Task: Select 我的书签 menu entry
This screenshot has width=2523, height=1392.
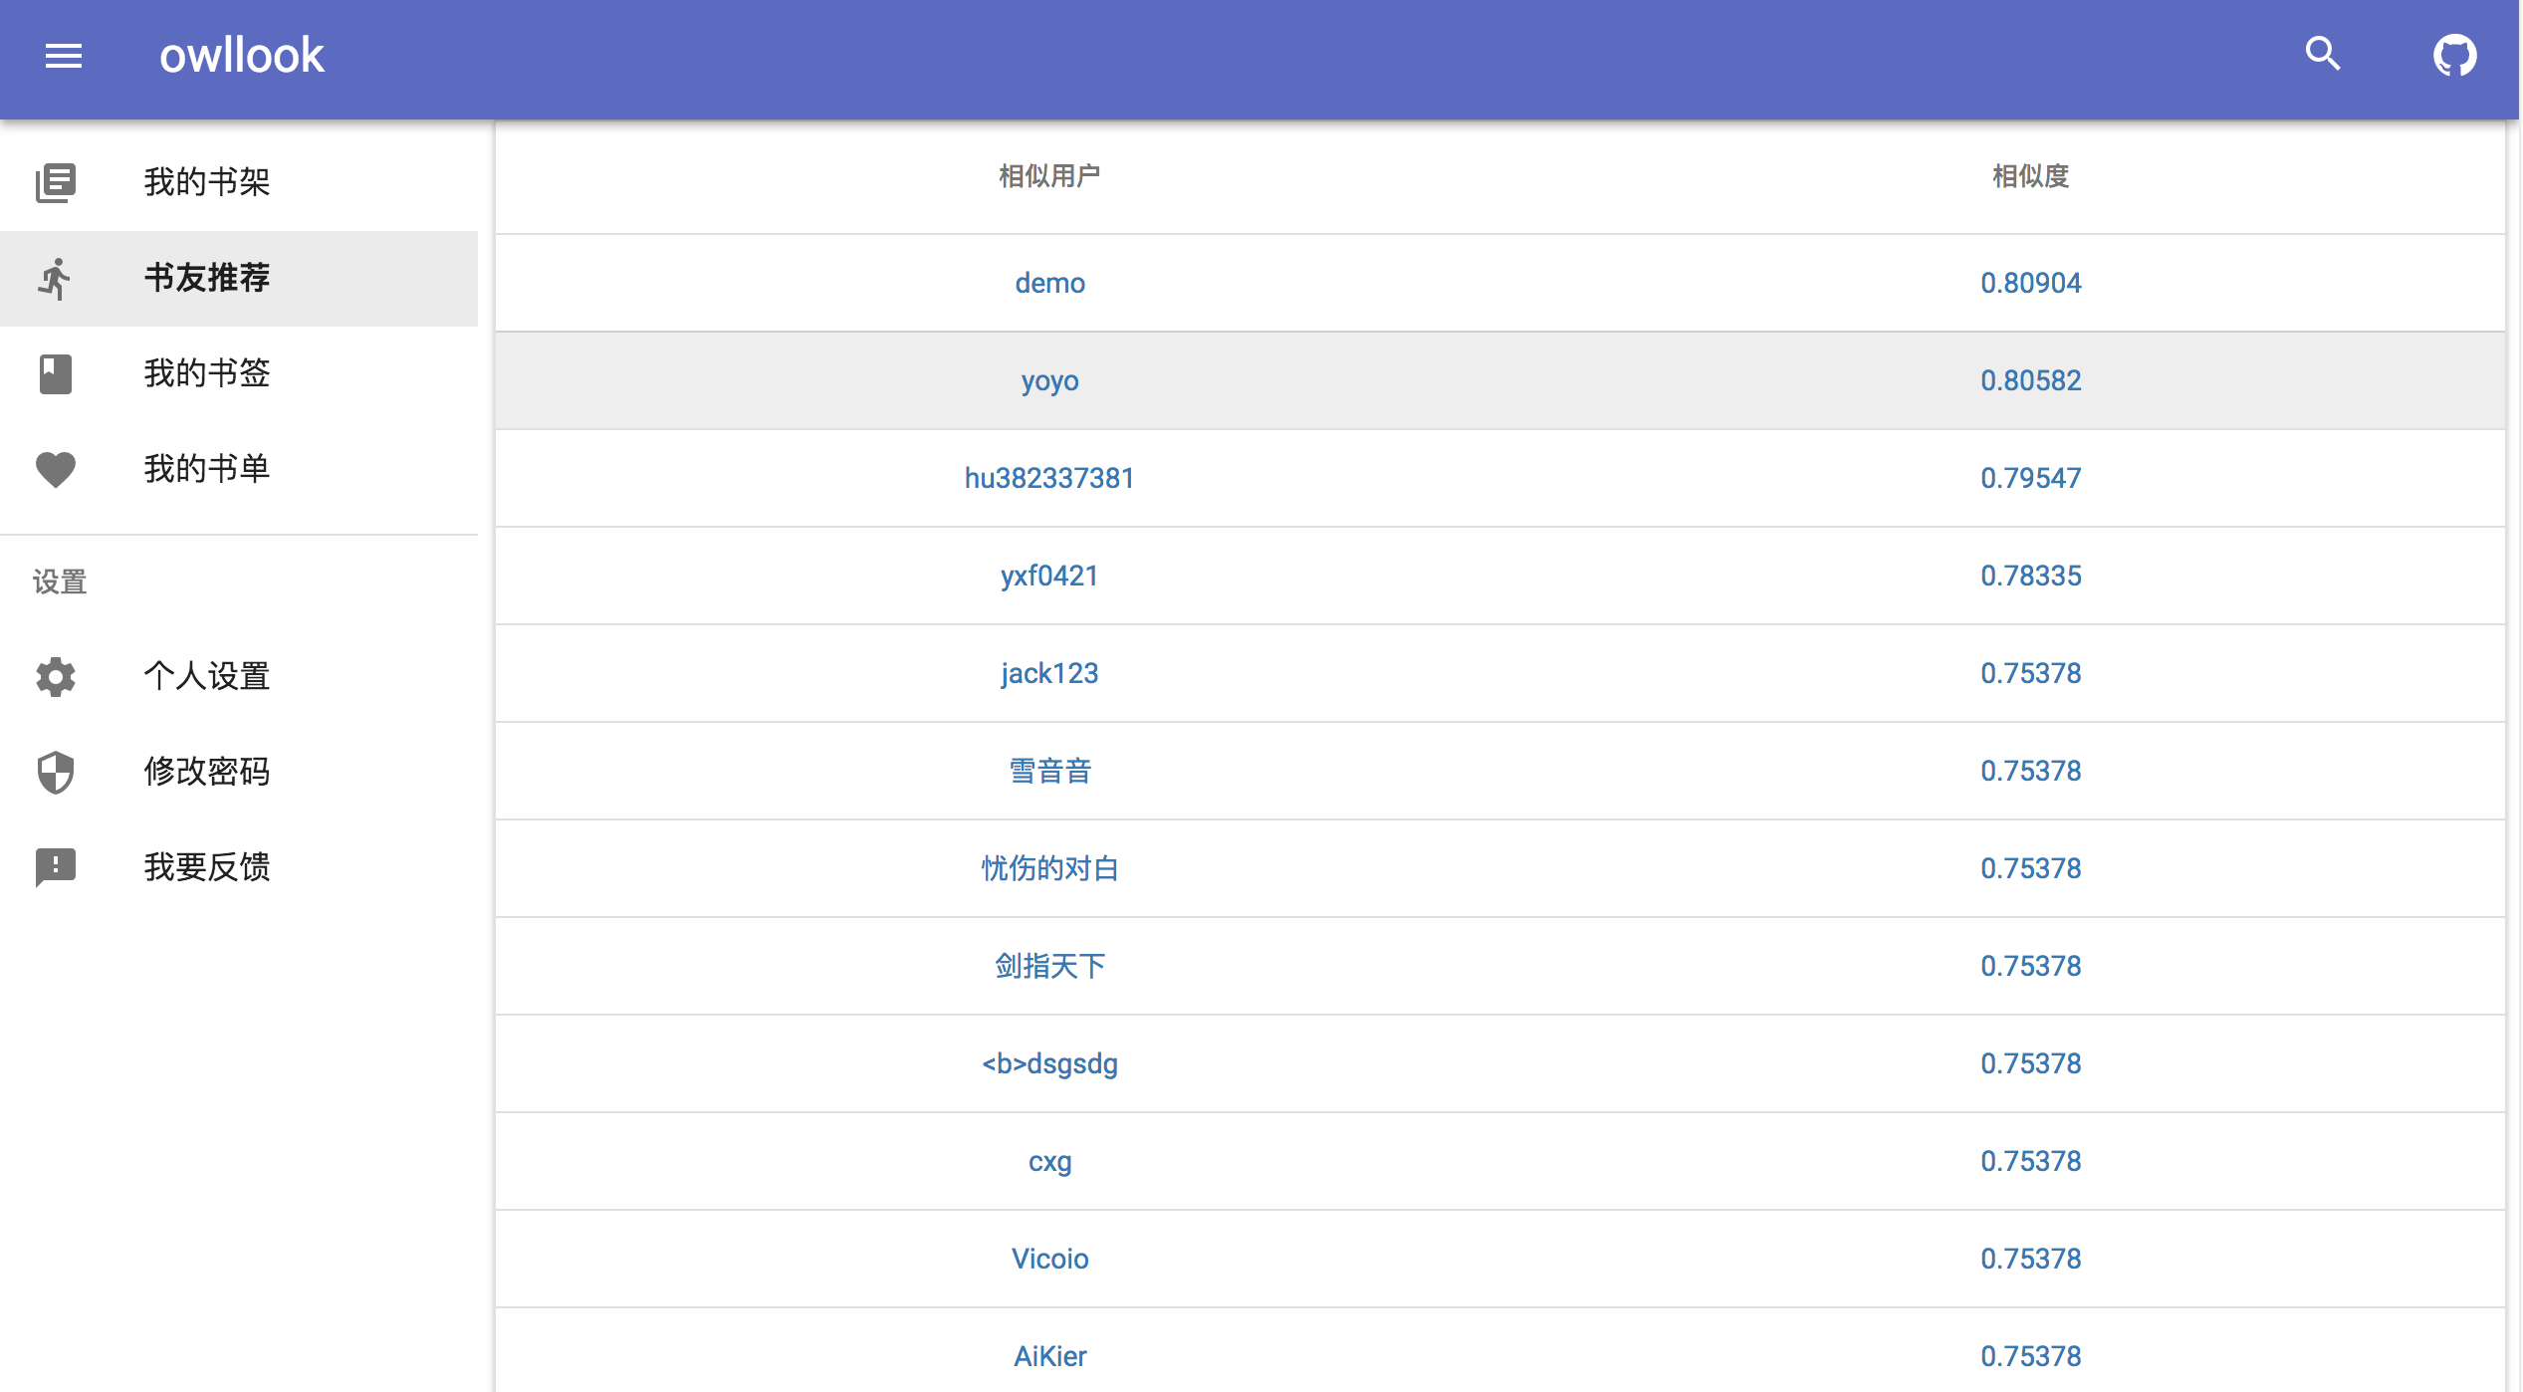Action: (x=207, y=373)
